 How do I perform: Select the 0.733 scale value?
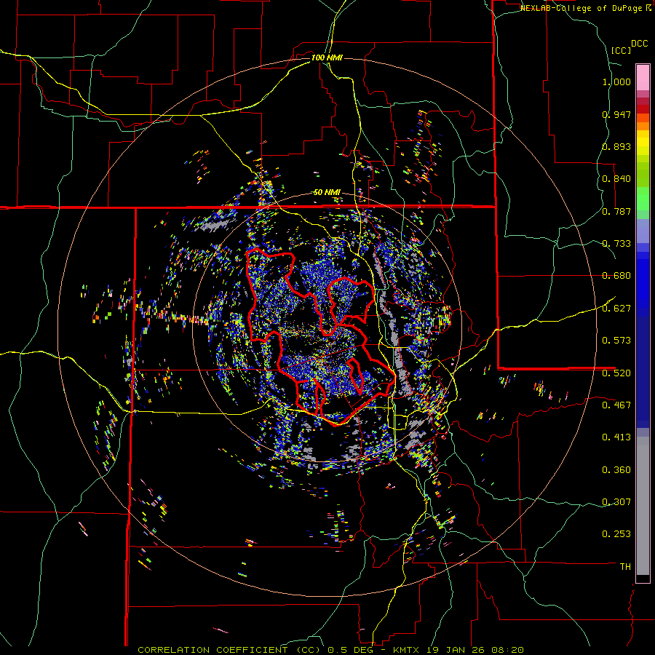tap(616, 244)
